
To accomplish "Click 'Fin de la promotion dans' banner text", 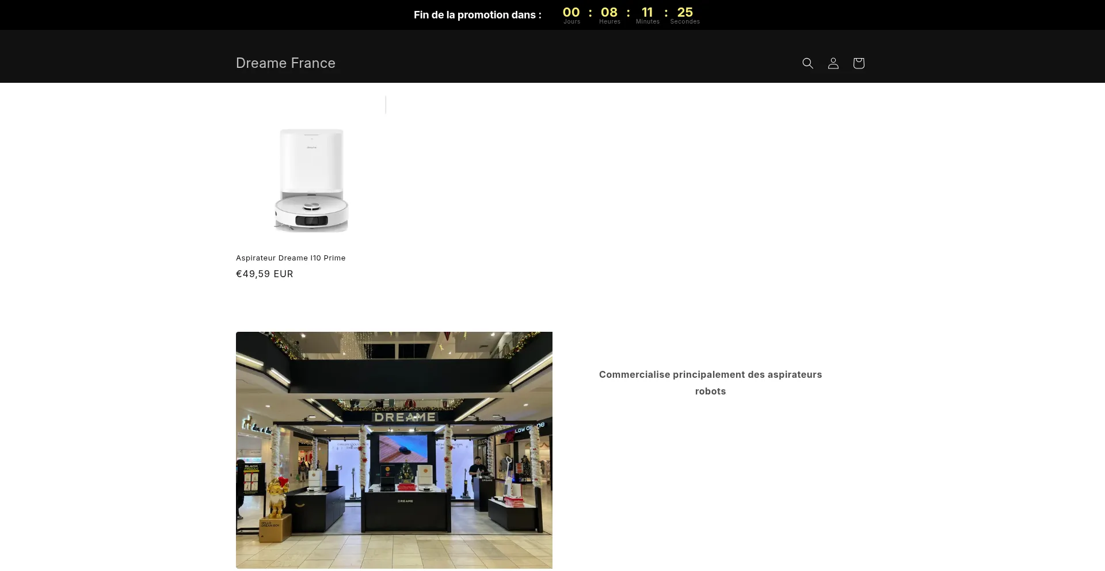I will (x=477, y=15).
